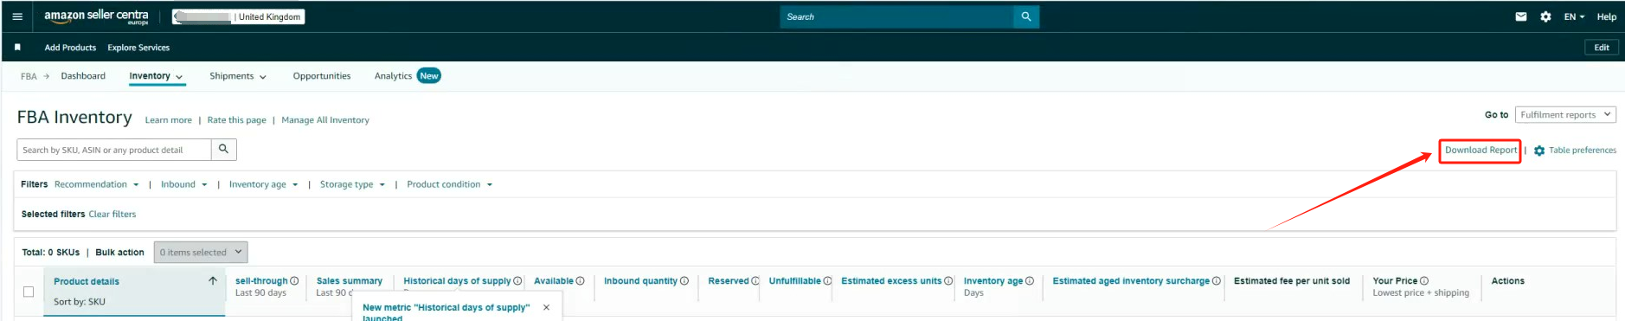Click the sort arrow in Product details column

[213, 281]
